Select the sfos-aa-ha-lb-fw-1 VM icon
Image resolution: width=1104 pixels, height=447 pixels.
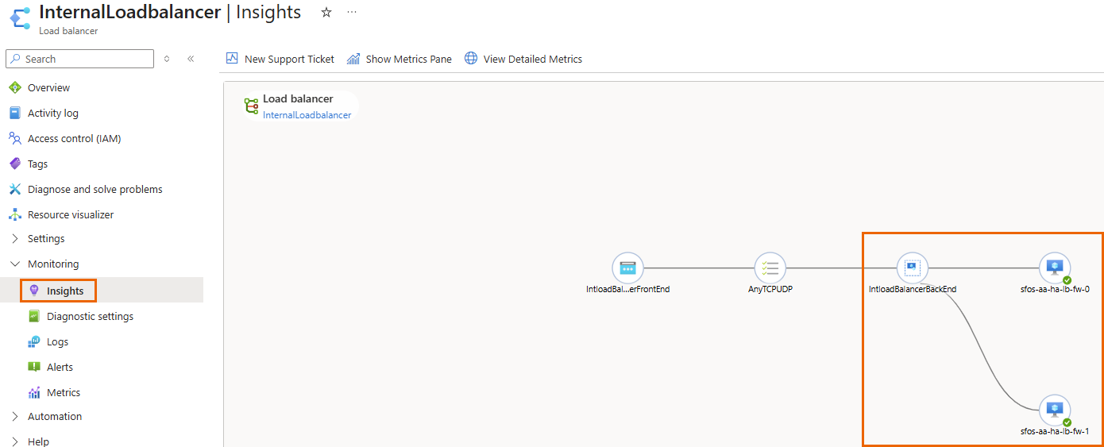coord(1054,410)
